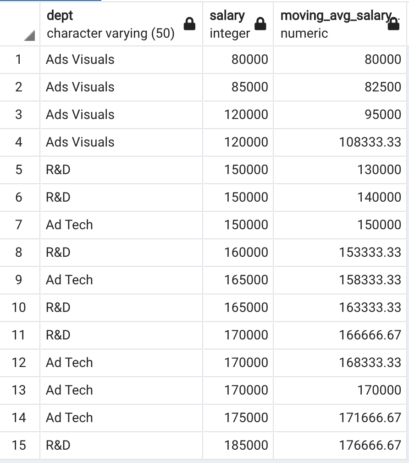Click lock icon in moving_avg_salary column
This screenshot has width=409, height=463.
[x=393, y=24]
